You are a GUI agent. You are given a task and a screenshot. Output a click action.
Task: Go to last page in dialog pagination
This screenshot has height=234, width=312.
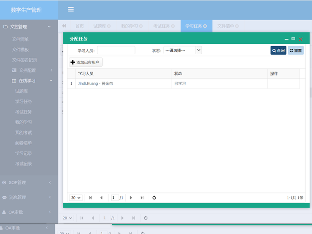[x=142, y=198]
